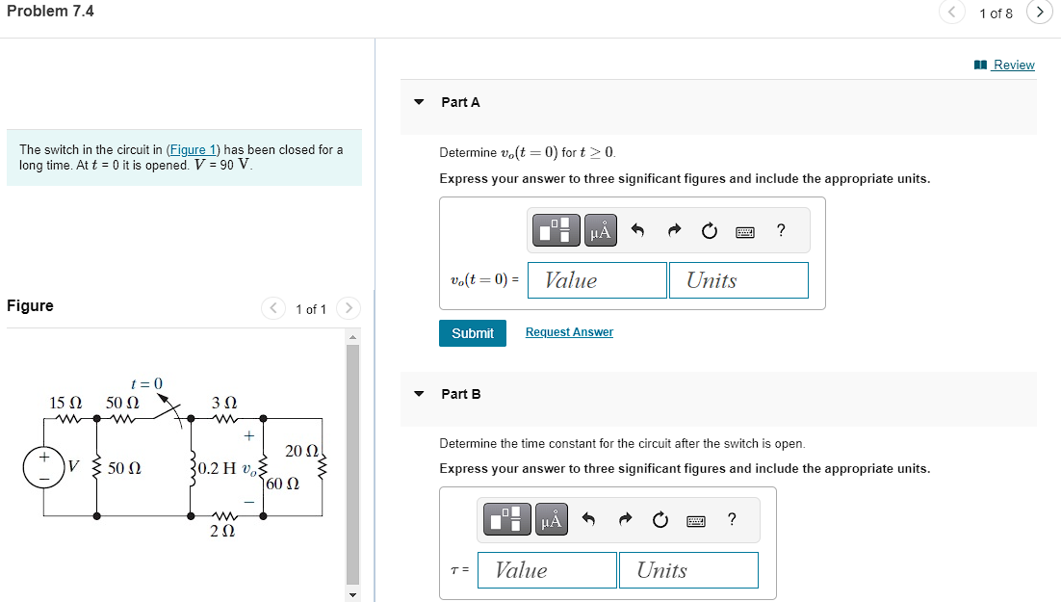
Task: Open the keyboard shortcuts icon in Part A toolbar
Action: (744, 230)
